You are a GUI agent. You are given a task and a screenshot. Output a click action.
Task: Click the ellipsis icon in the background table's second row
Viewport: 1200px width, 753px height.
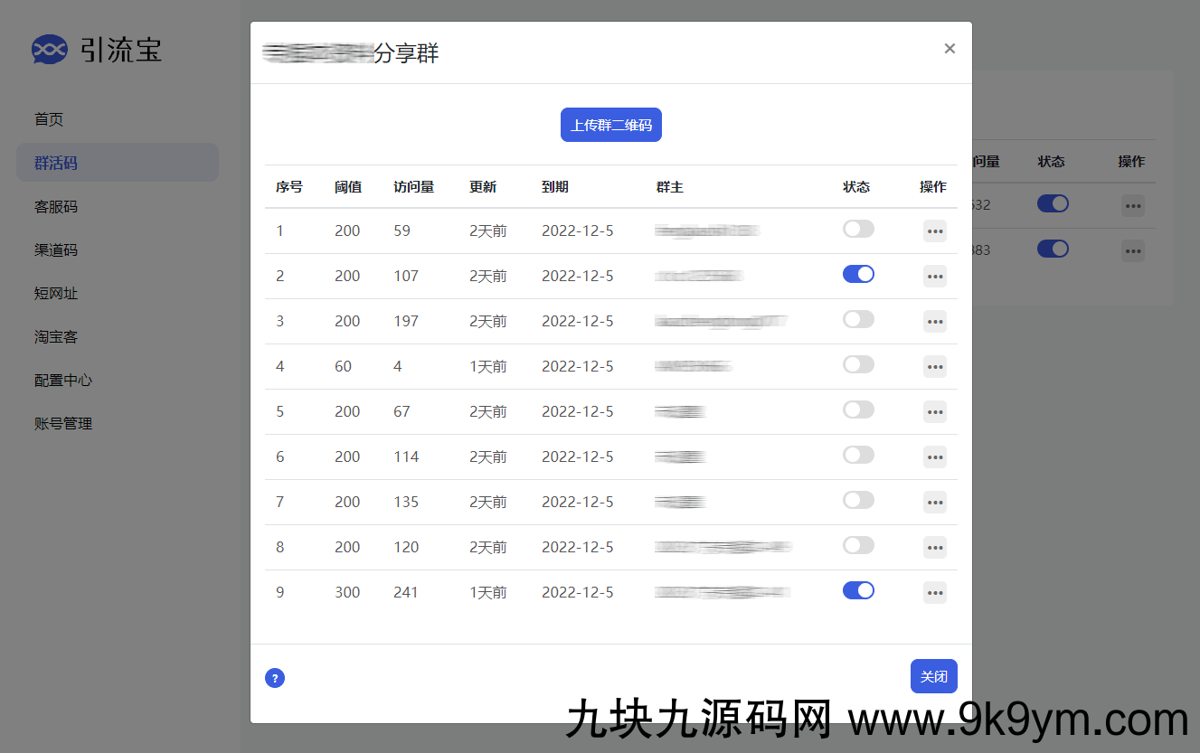pos(1133,250)
